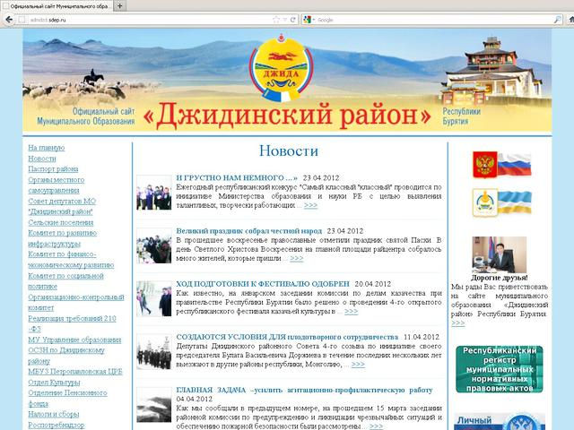Click the Новости section heading
Viewport: 574px width, 430px height.
(x=289, y=150)
